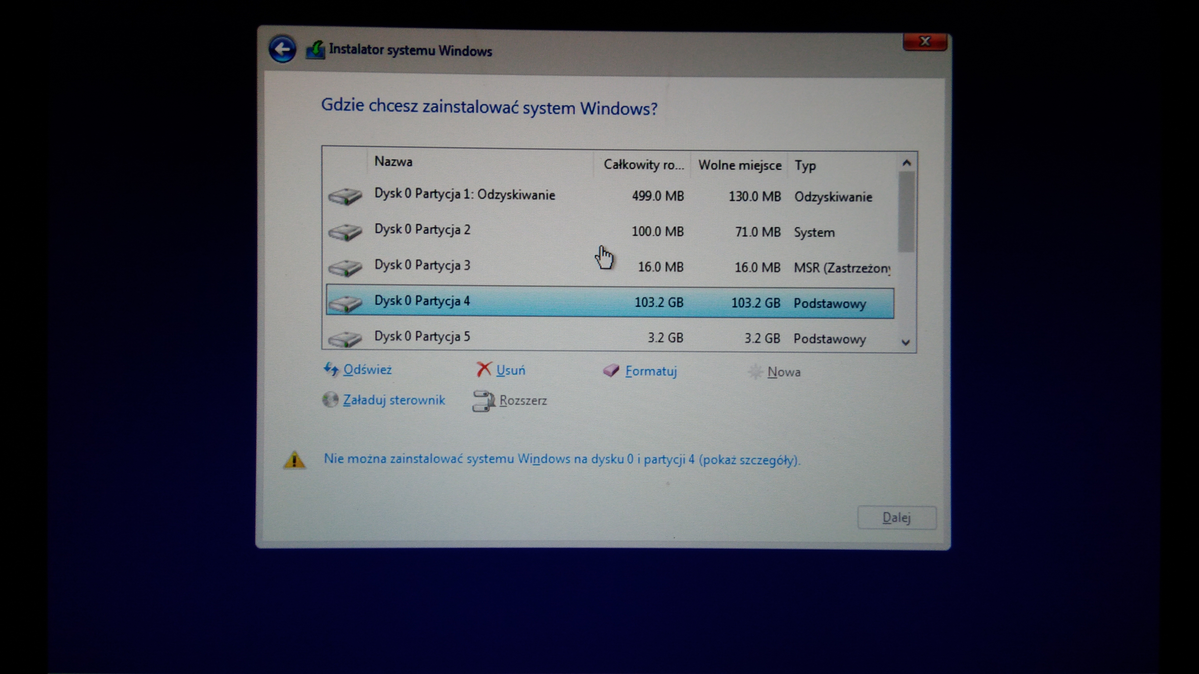Click the yellow warning triangle icon

[x=294, y=459]
